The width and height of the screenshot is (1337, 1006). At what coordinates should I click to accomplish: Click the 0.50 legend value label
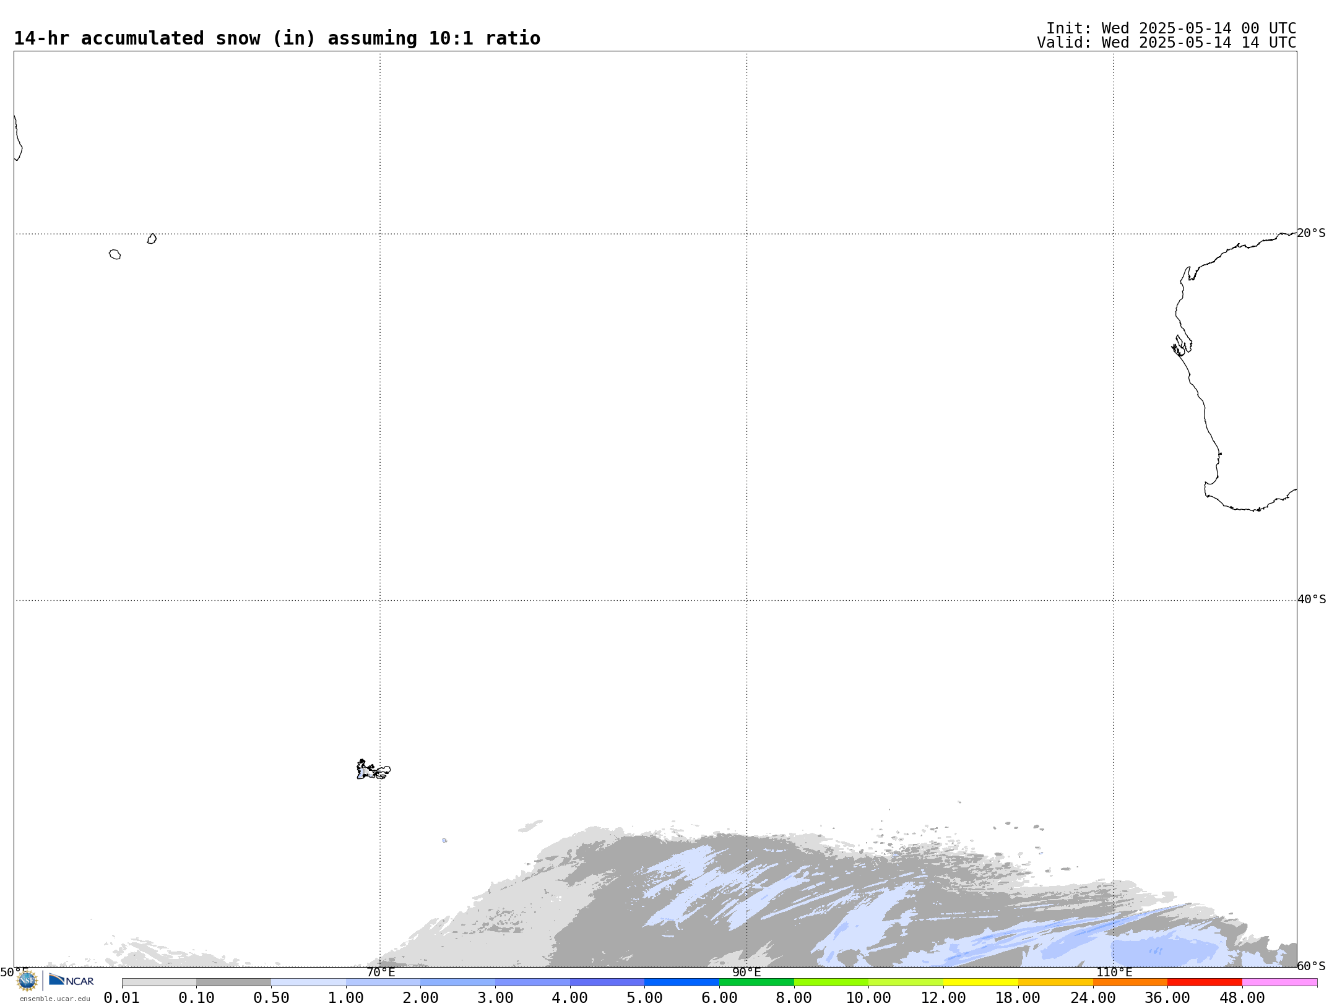tap(271, 998)
